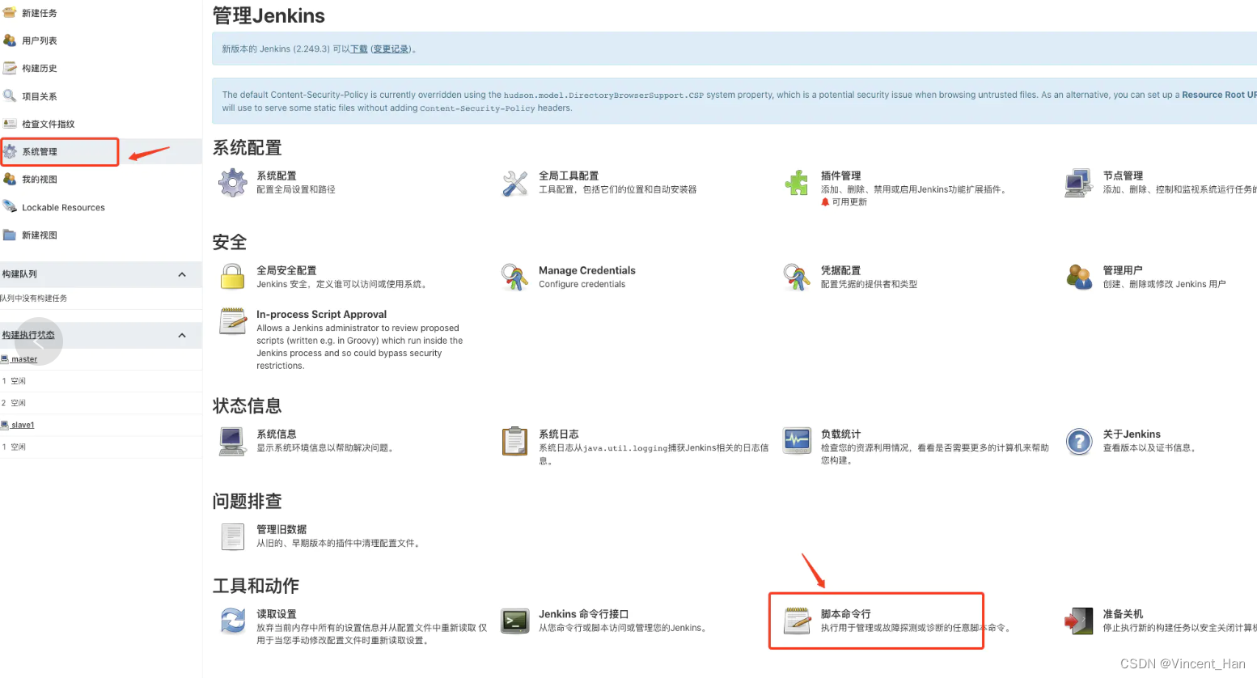Open 我的视图 in the sidebar
Screen dimensions: 1257x678
(40, 180)
